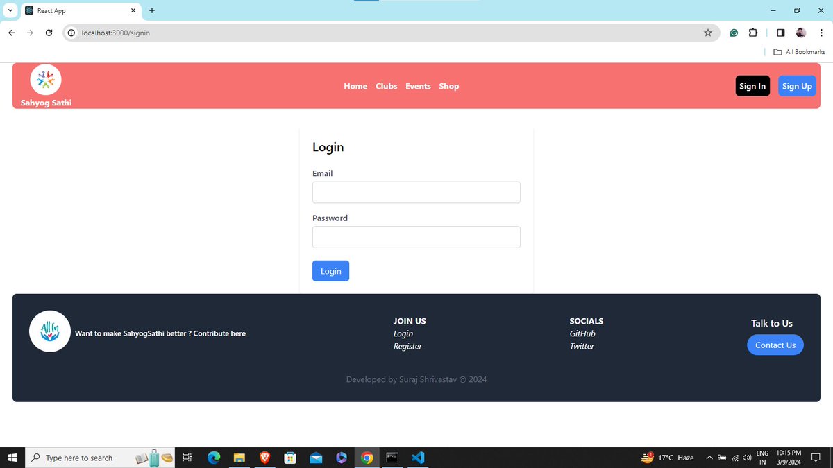Select the React App tab

pos(79,10)
